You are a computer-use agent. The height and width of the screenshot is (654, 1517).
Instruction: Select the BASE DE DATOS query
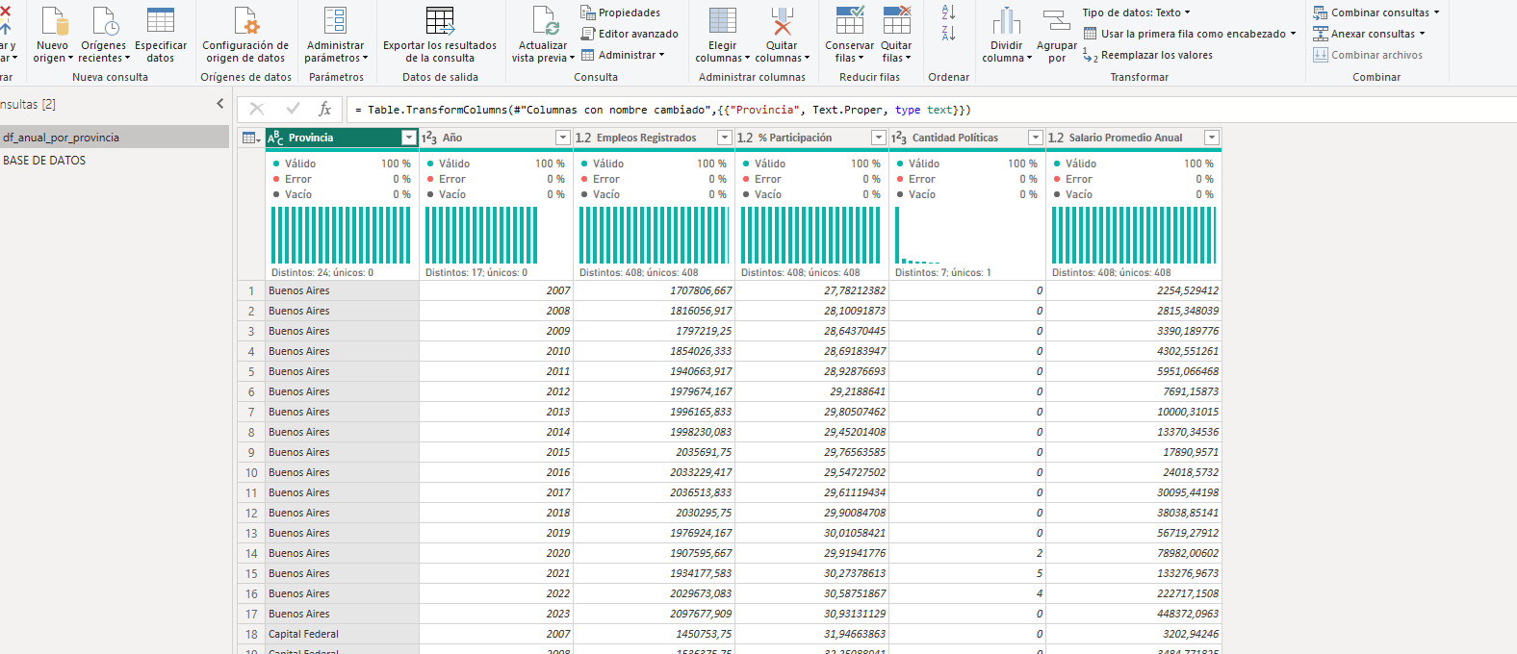44,161
